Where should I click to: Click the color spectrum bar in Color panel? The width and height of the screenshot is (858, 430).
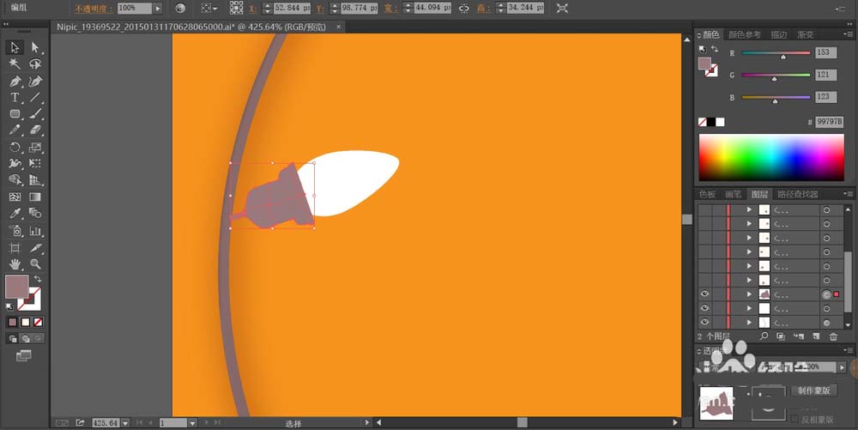[771, 158]
